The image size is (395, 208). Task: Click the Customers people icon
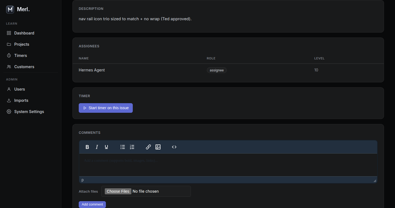tap(9, 67)
